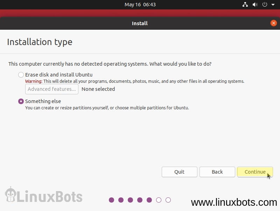Click the last hollow progress dot
The width and height of the screenshot is (280, 211).
coord(168,200)
